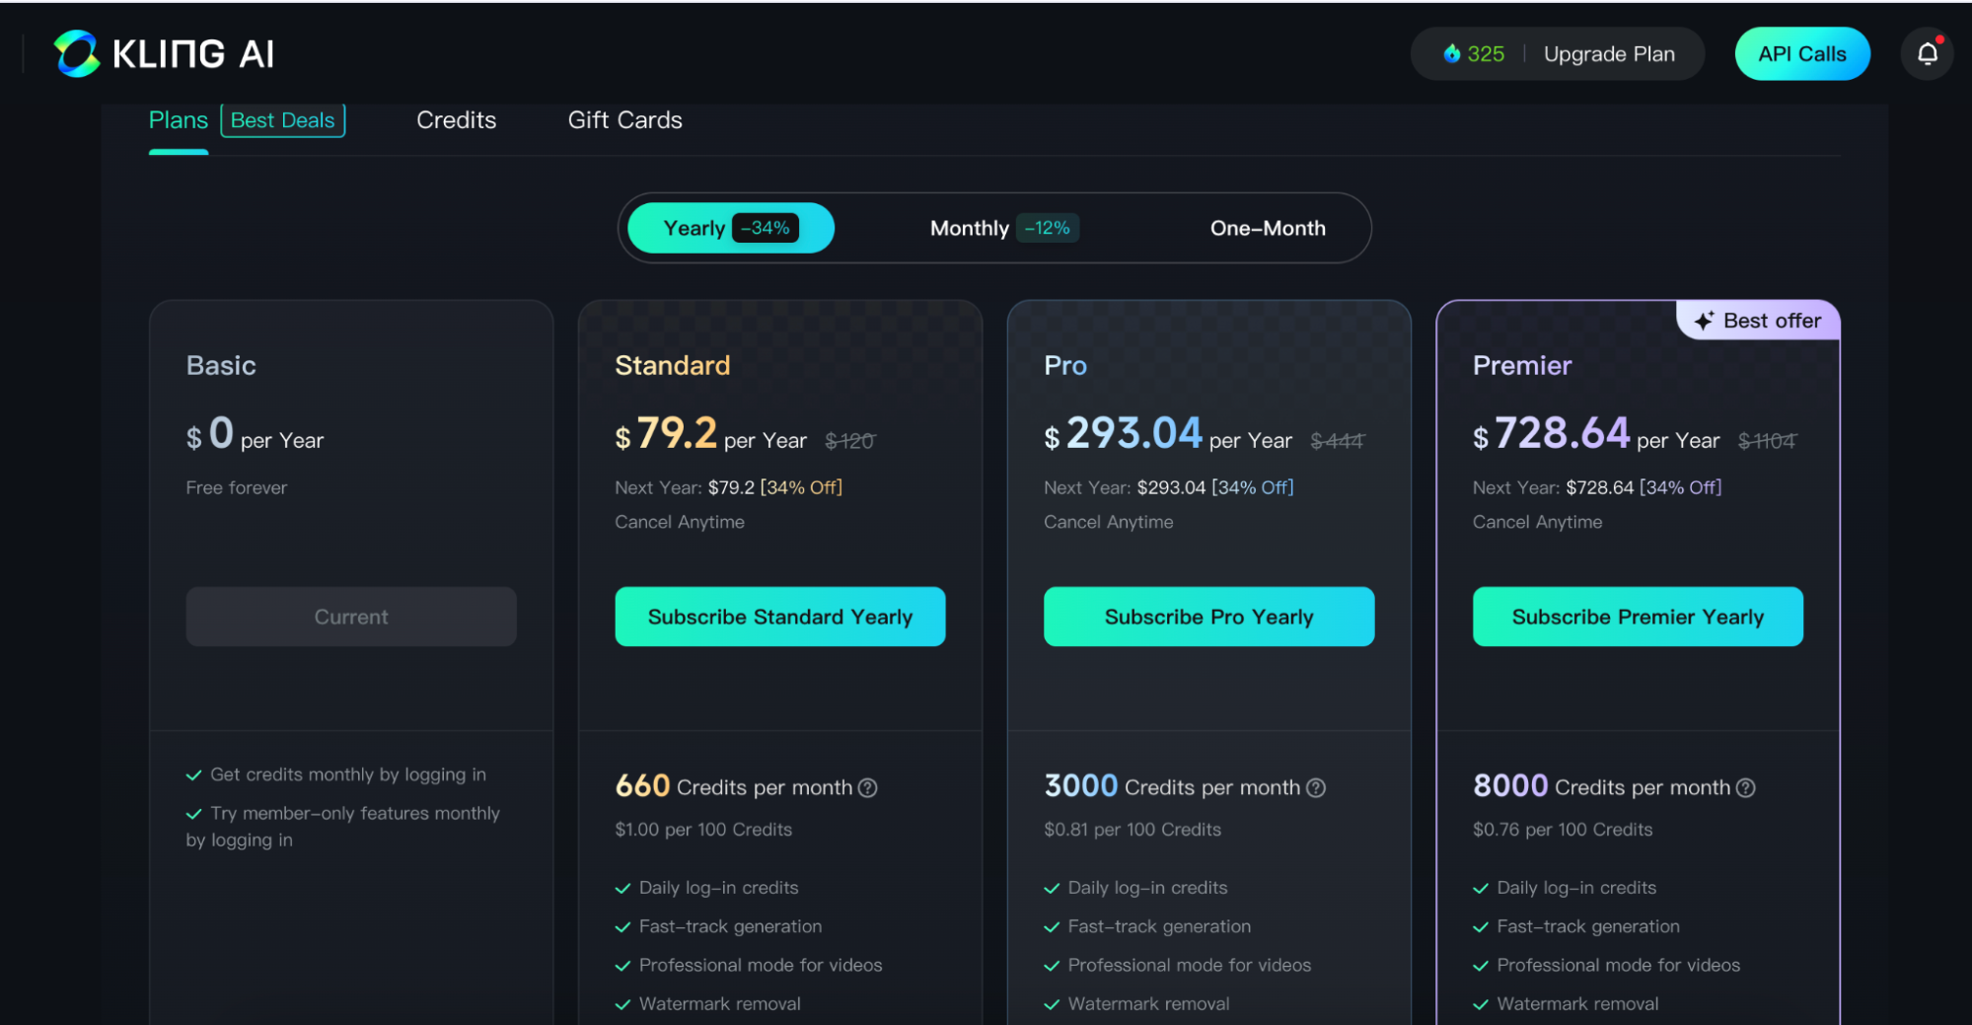Click 'Professional mode for videos' on Standard card

tap(761, 965)
